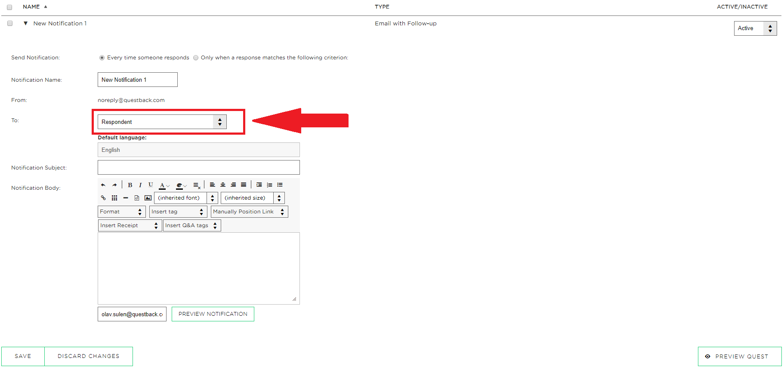Click the preview email address field

pyautogui.click(x=132, y=314)
